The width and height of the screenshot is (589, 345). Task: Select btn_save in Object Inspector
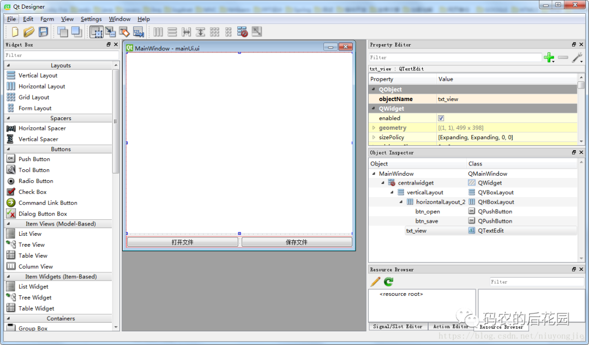(426, 221)
